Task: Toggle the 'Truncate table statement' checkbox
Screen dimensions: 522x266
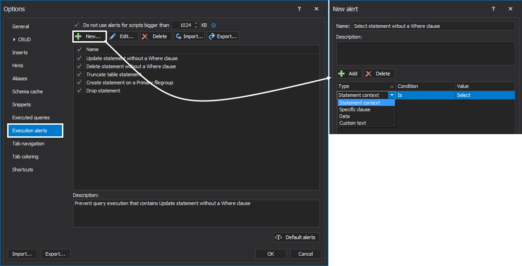Action: click(x=79, y=74)
